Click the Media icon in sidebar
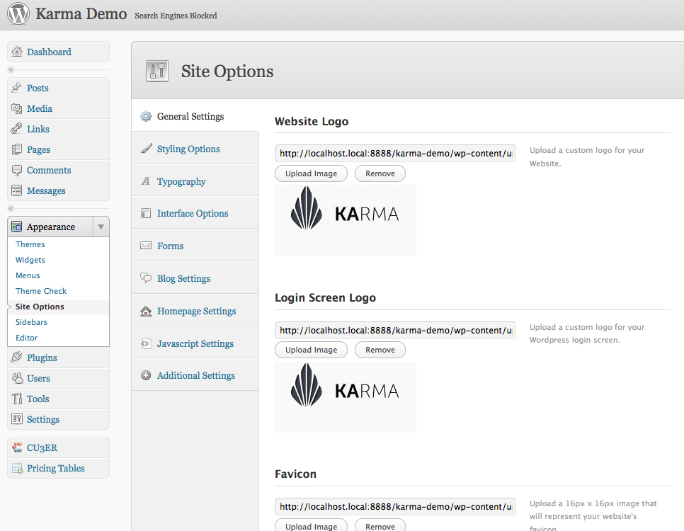Viewport: 684px width, 531px height. 17,108
